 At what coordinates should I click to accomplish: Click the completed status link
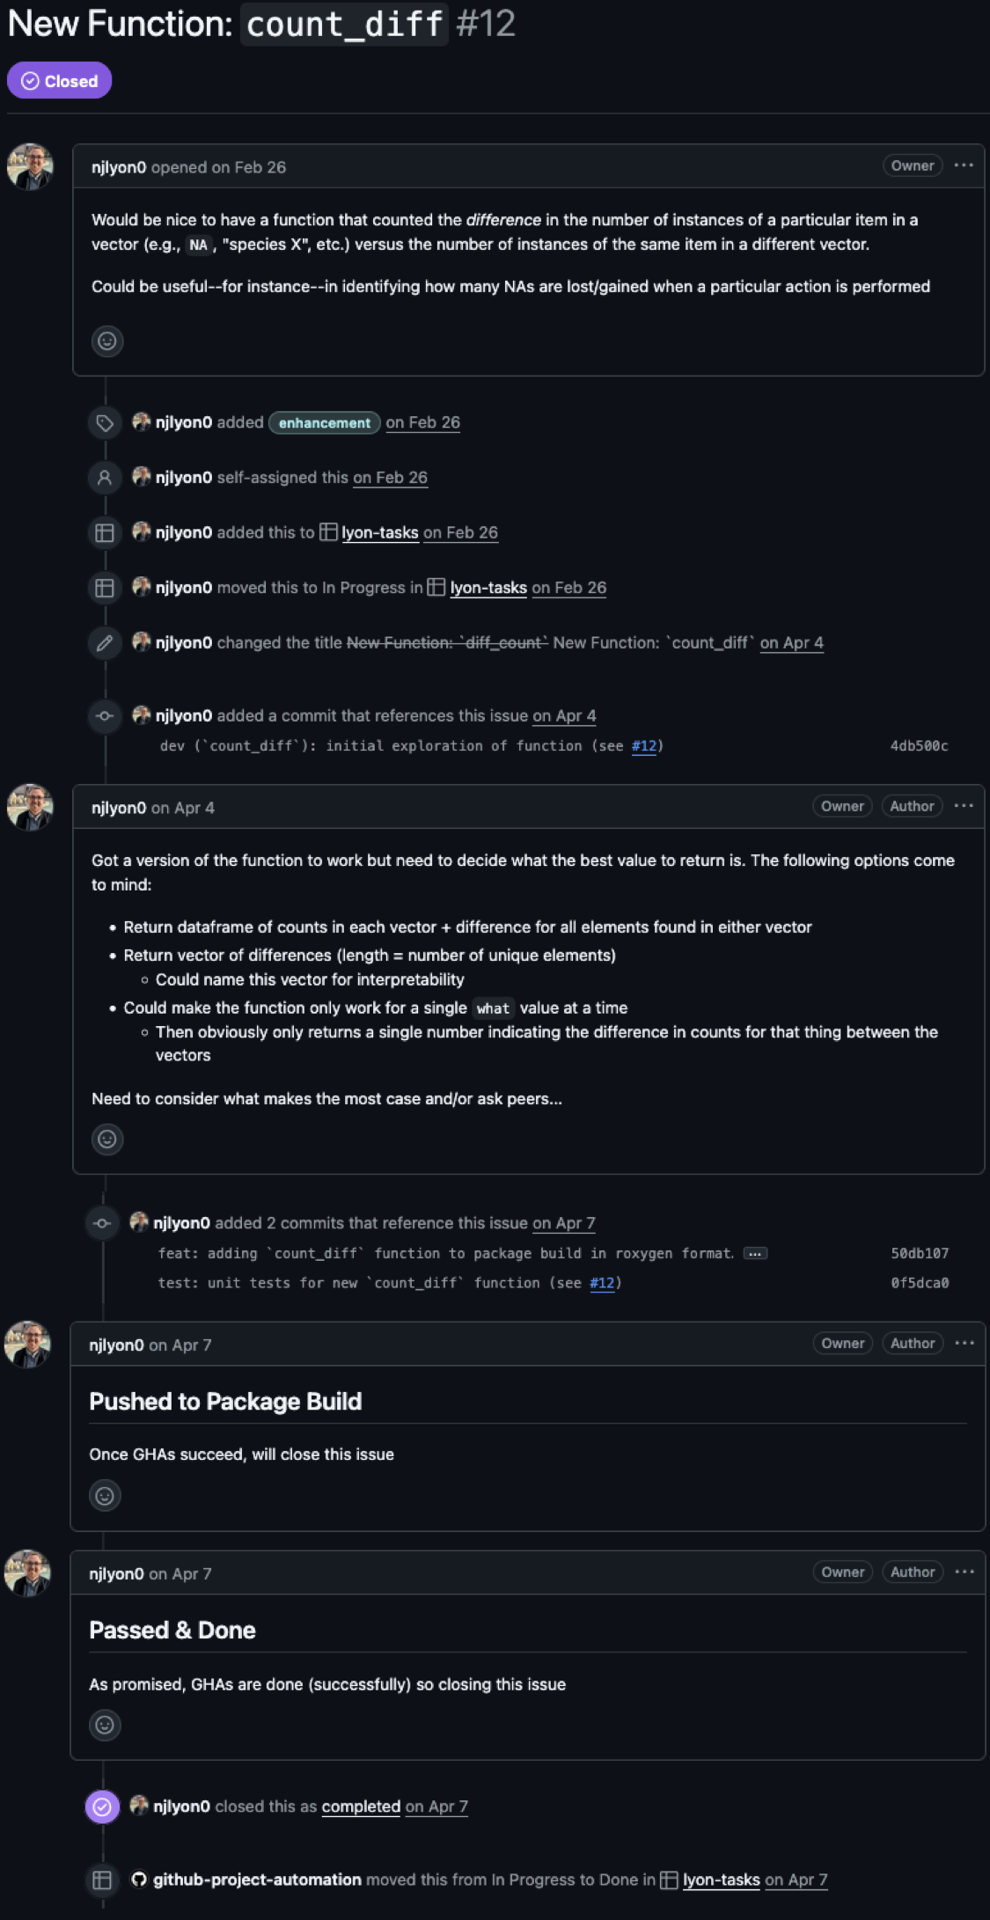point(361,1806)
